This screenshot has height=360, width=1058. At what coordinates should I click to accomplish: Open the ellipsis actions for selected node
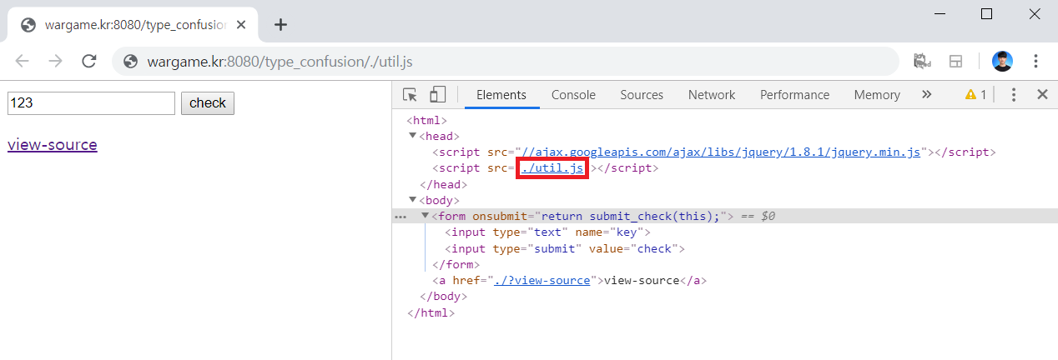401,217
